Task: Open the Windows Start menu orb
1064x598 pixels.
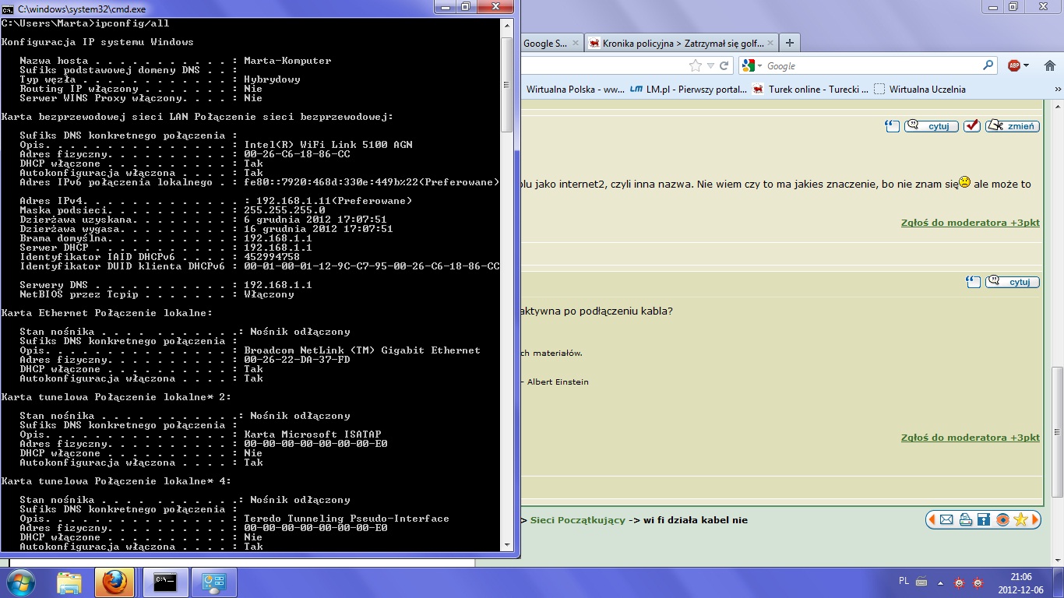Action: 20,582
